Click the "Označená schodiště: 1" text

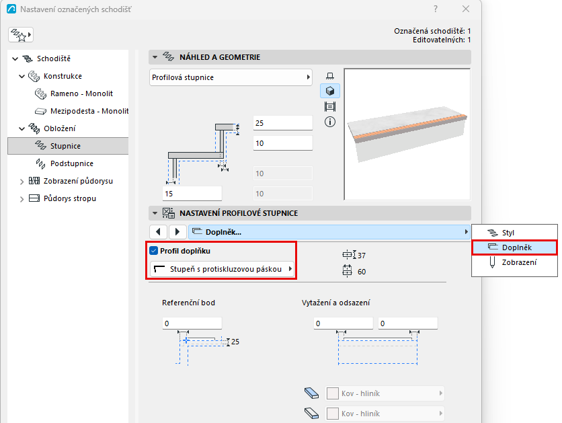[x=432, y=31]
